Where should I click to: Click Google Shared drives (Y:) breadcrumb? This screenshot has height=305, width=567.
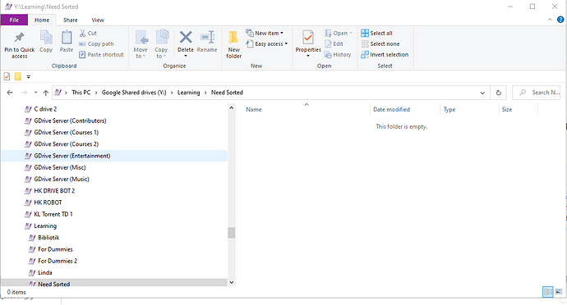pos(134,93)
